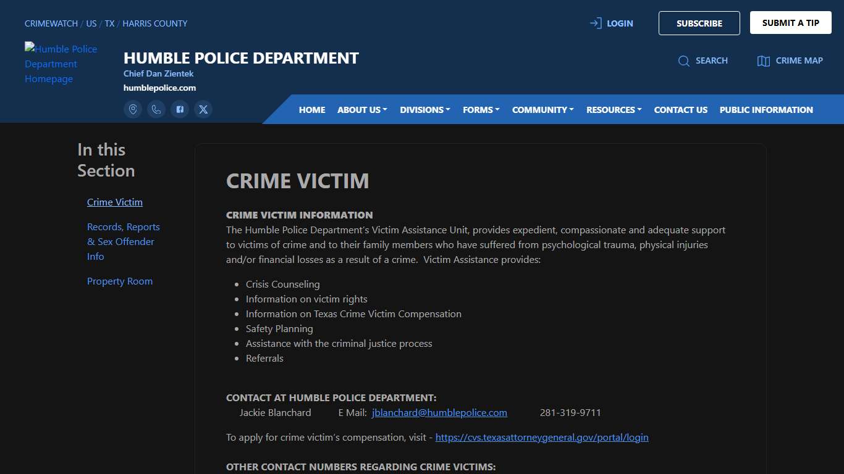Open CONTACT US from the navigation
This screenshot has height=474, width=844.
coord(680,109)
